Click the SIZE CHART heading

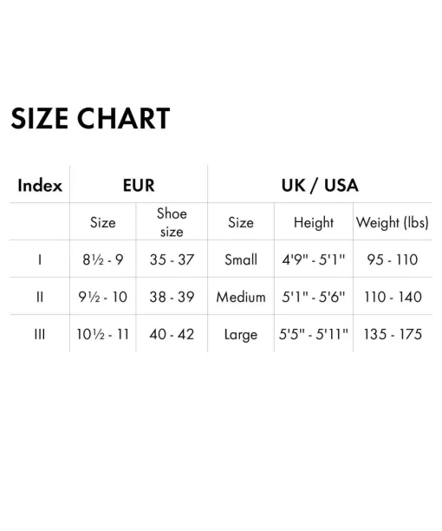[x=90, y=118]
